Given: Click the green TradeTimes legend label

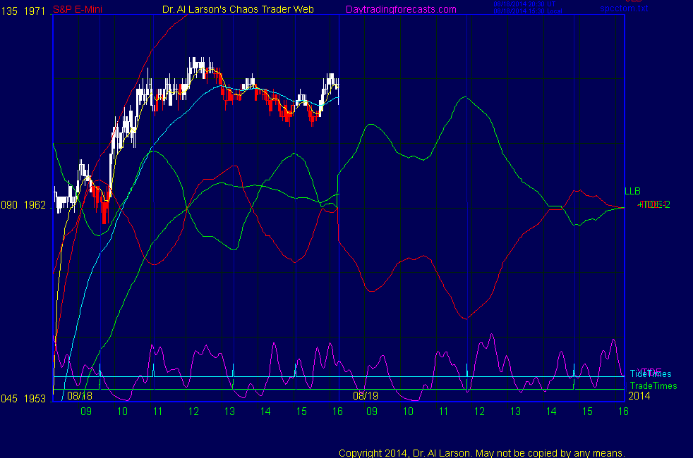Looking at the screenshot, I should pyautogui.click(x=653, y=385).
